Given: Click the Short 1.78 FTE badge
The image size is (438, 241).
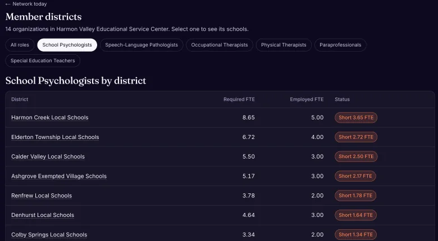Looking at the screenshot, I should pyautogui.click(x=355, y=196).
